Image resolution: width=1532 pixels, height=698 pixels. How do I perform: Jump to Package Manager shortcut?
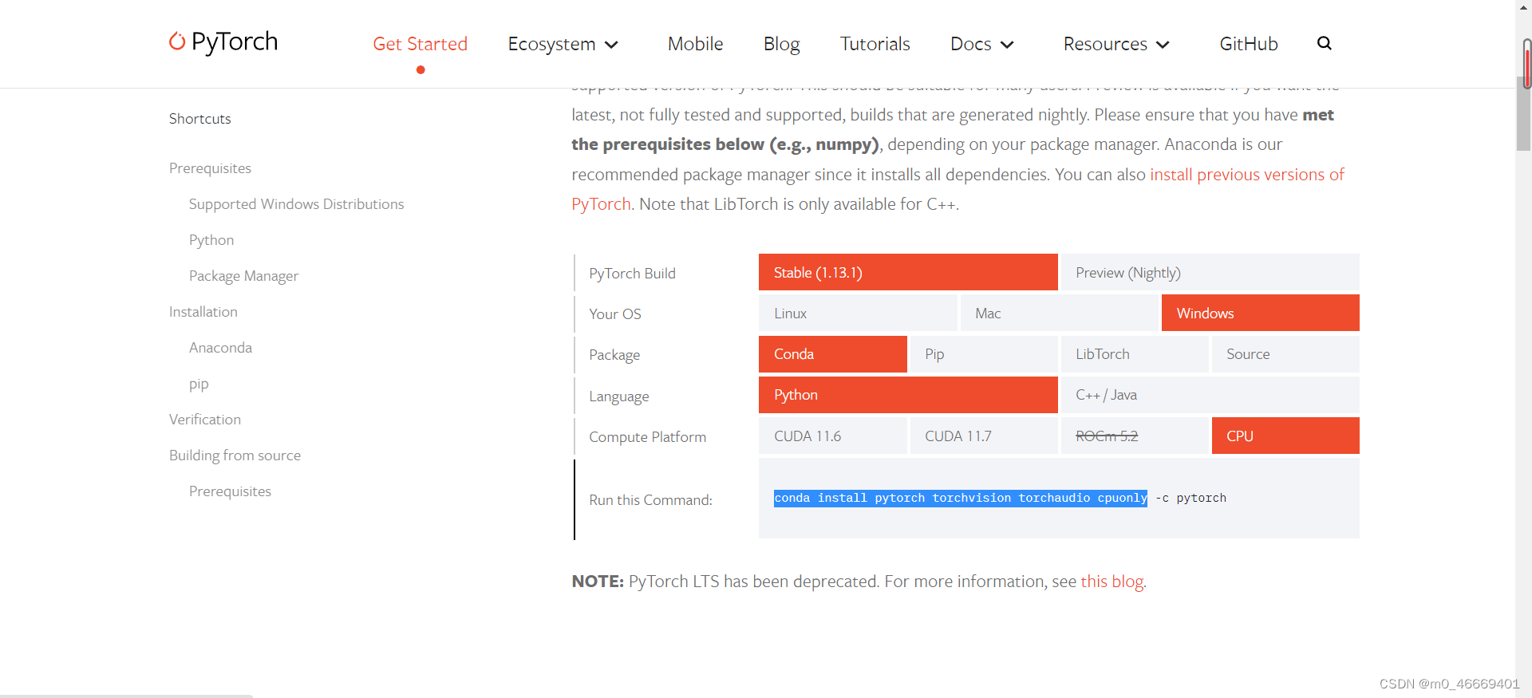click(x=243, y=276)
